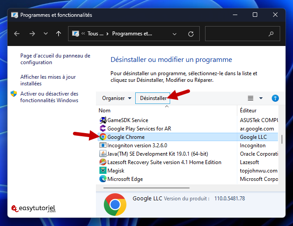
Task: Click the Désinstaller button
Action: coord(152,98)
